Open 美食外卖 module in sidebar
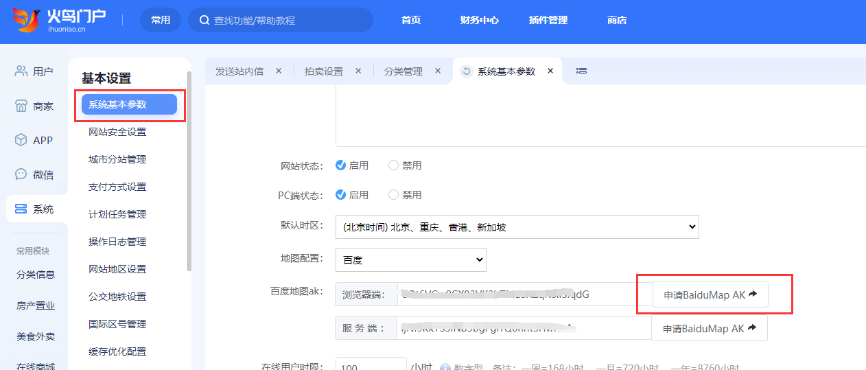Image resolution: width=866 pixels, height=370 pixels. coord(36,336)
